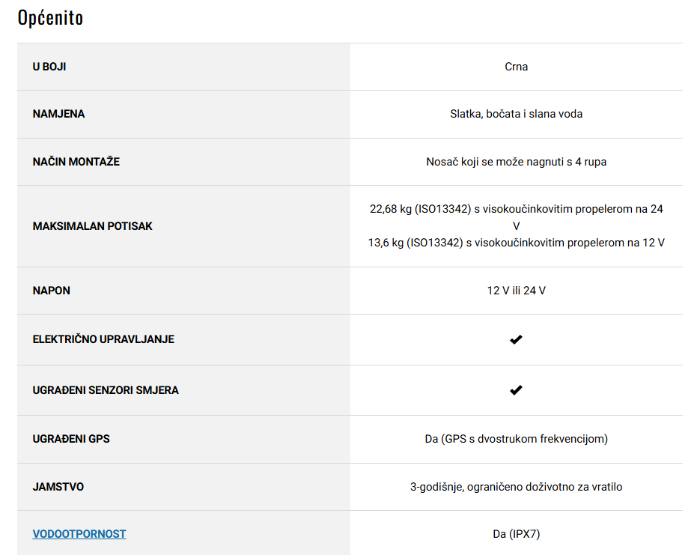Screen dimensions: 697x555
Task: Click the Nosač koji se može nagnuti value
Action: [516, 162]
